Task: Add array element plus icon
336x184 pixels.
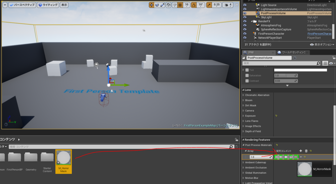Action: [301, 151]
